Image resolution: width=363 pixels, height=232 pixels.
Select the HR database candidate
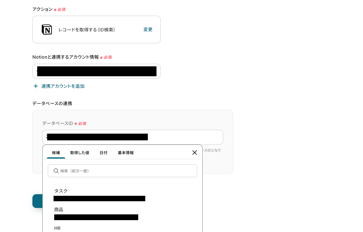pos(57,228)
